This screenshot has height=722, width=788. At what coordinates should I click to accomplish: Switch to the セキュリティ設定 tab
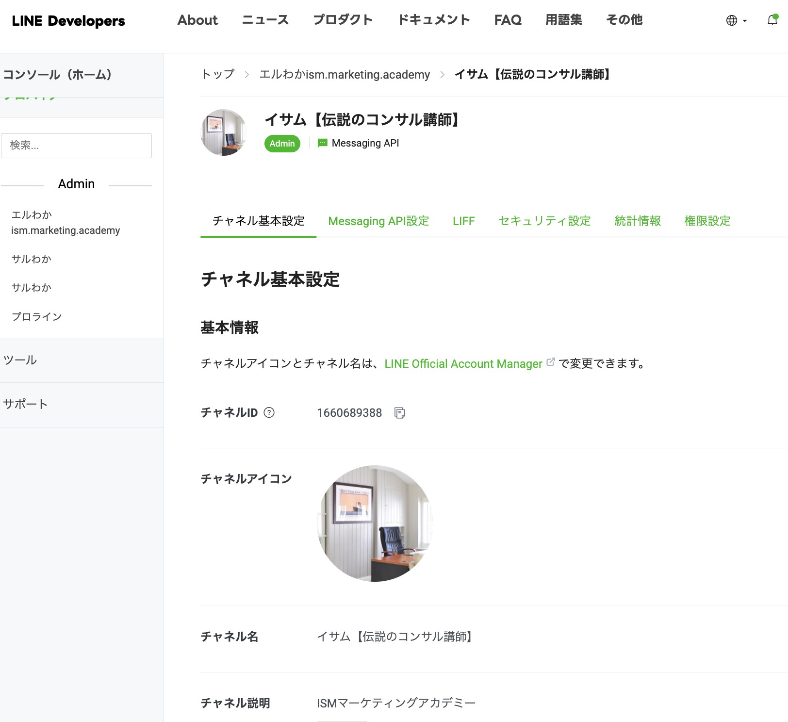point(544,221)
